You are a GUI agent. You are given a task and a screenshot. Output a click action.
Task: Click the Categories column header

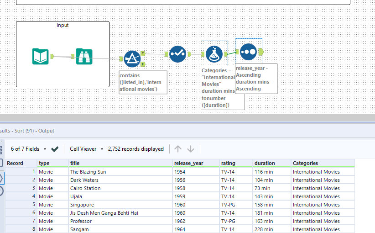(x=306, y=163)
